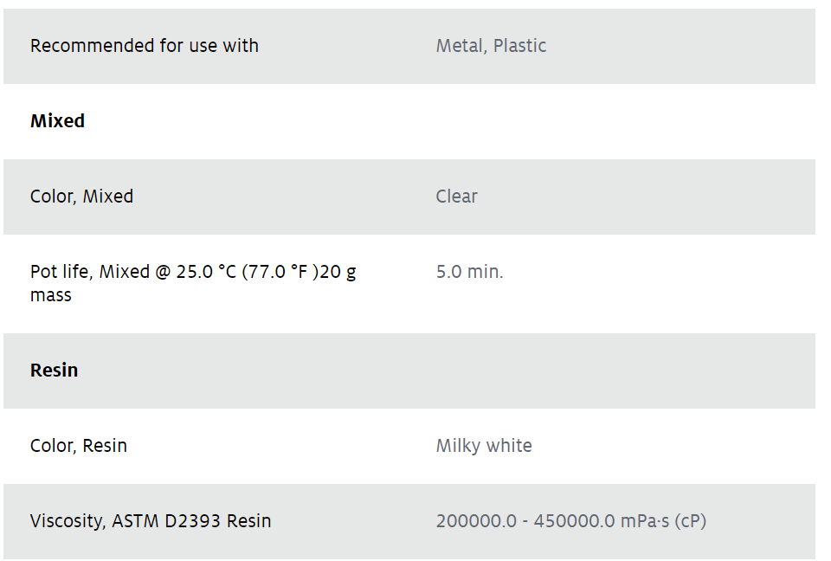Click the bold 'Resin' section heading

54,371
